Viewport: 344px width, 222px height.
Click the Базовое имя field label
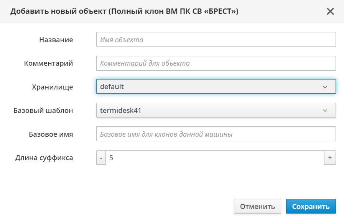[51, 134]
